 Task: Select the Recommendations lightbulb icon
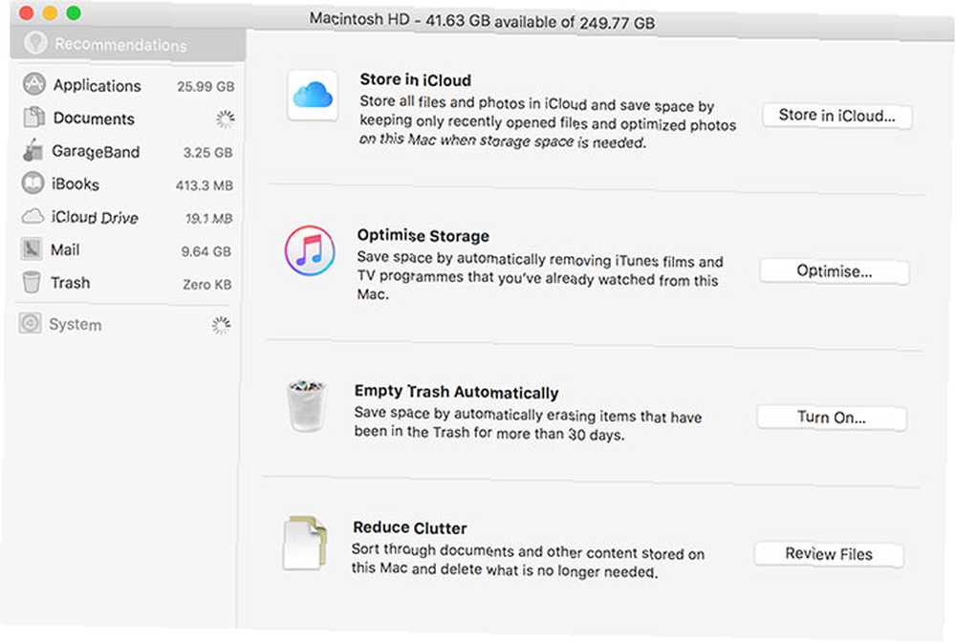click(x=35, y=43)
